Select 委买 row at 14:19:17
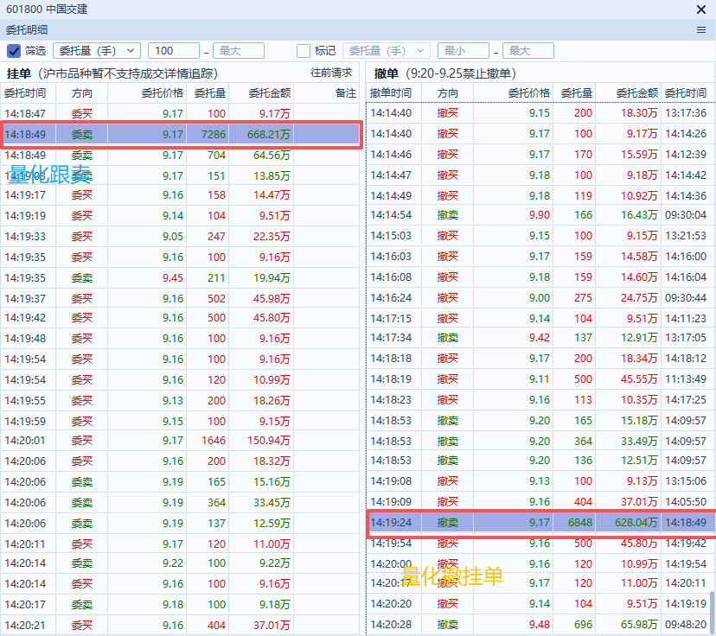Viewport: 716px width, 636px height. pos(181,195)
